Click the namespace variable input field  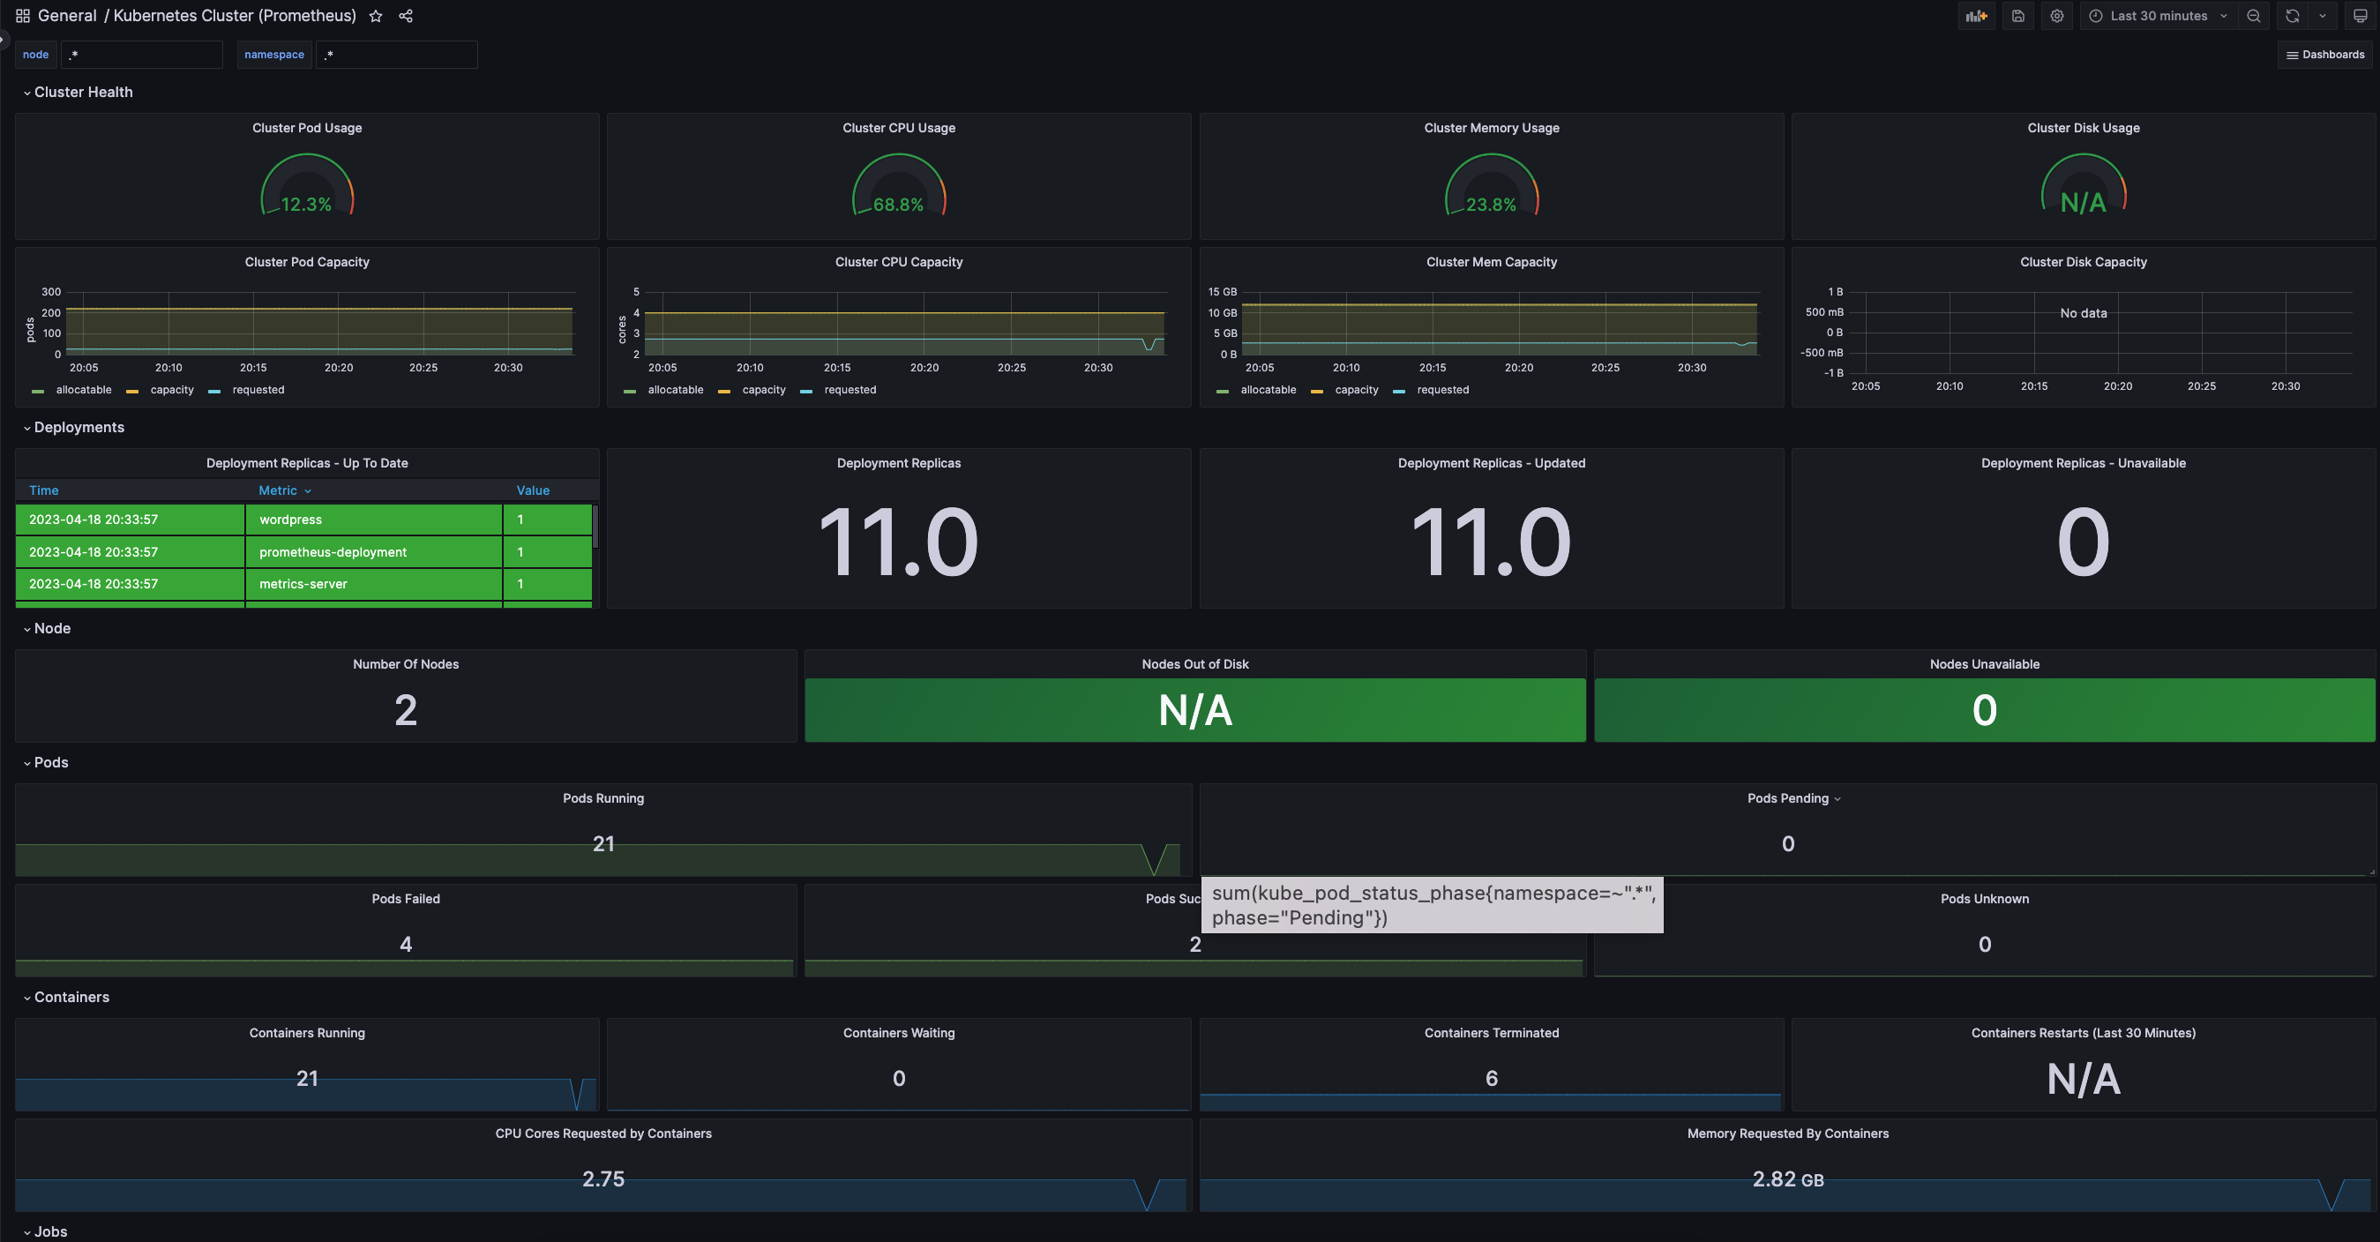pyautogui.click(x=396, y=55)
